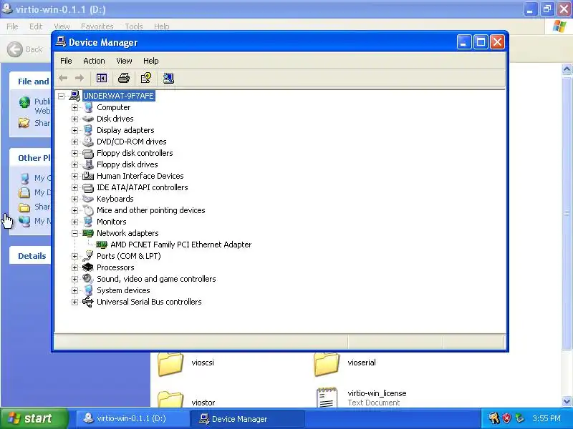Select the root computer icon beside UNDERWAT-9F7AFE
Image resolution: width=573 pixels, height=429 pixels.
pyautogui.click(x=74, y=96)
